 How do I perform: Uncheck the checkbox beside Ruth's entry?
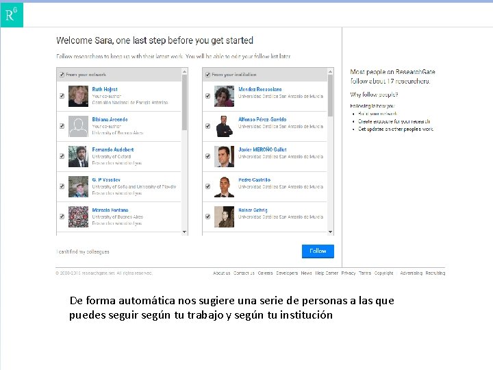pos(62,96)
